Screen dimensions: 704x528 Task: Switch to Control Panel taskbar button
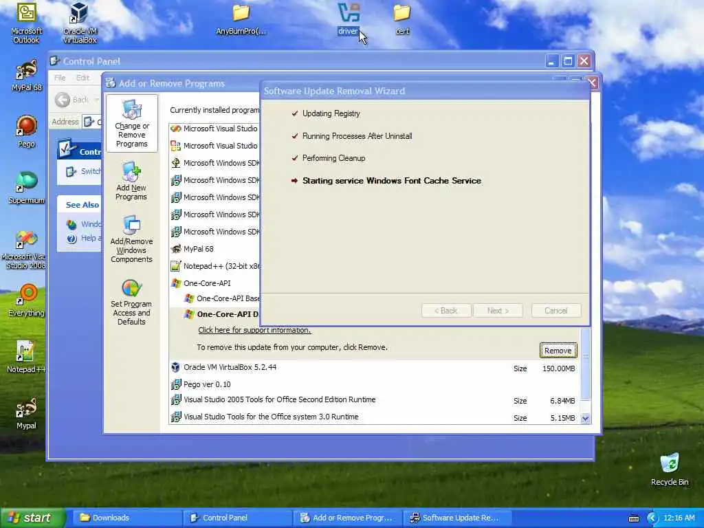pos(236,518)
